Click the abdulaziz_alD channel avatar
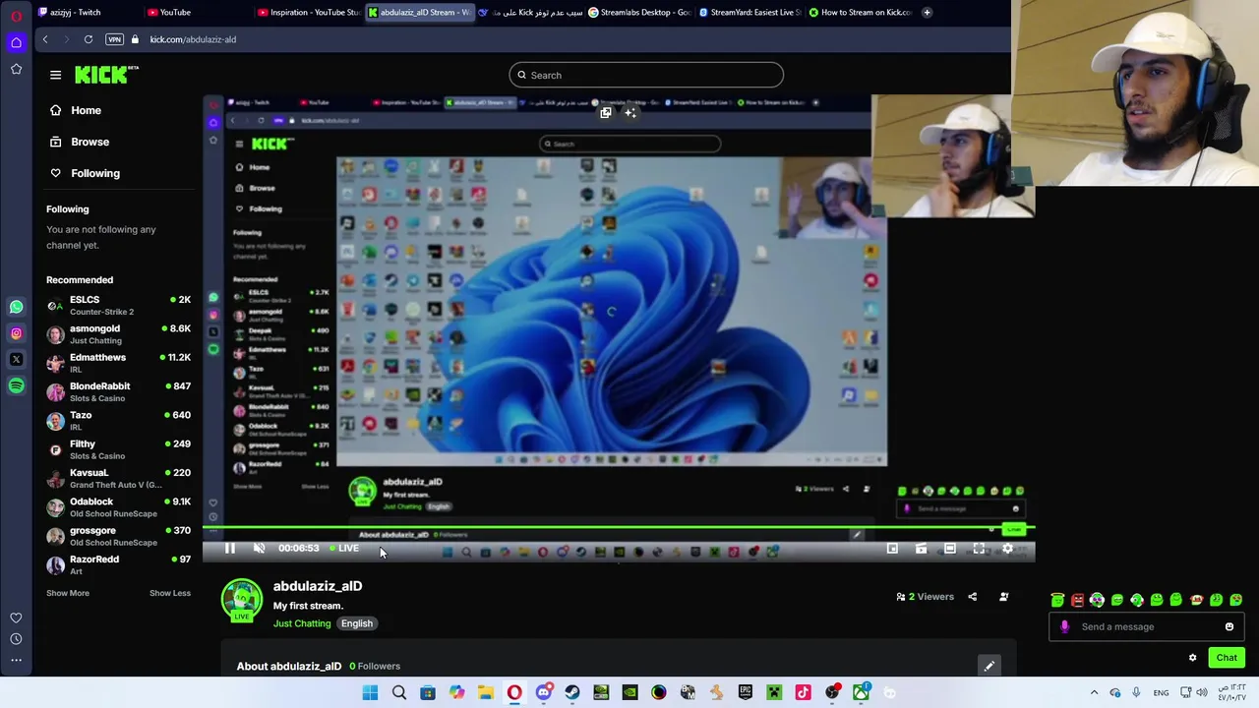Viewport: 1259px width, 708px height. 242,600
